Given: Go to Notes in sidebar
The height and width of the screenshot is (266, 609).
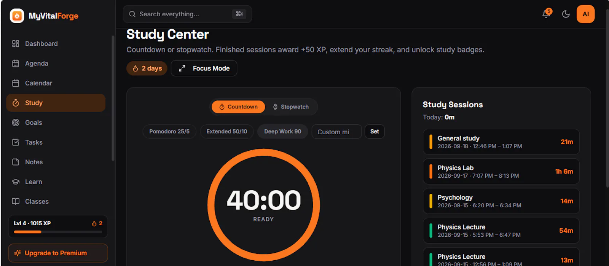Looking at the screenshot, I should [56, 162].
